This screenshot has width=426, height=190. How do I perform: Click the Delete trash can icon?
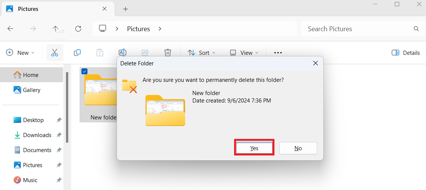pyautogui.click(x=168, y=53)
